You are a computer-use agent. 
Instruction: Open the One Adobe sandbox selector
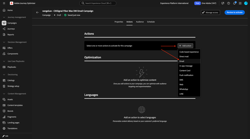click(x=205, y=3)
